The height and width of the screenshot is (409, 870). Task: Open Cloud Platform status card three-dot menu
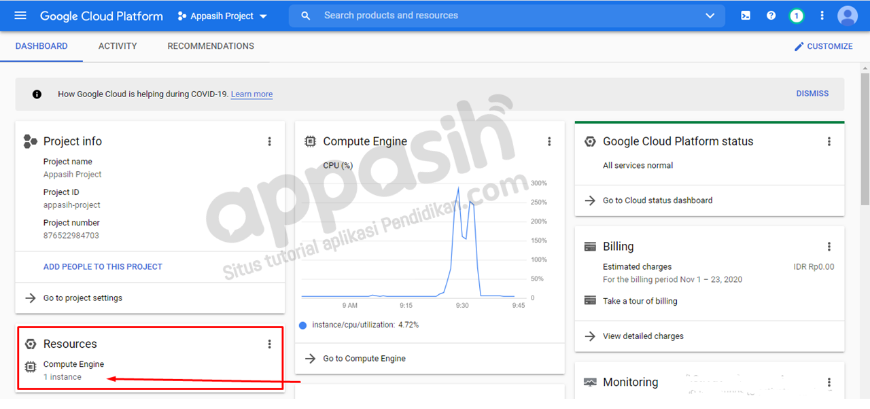point(829,141)
